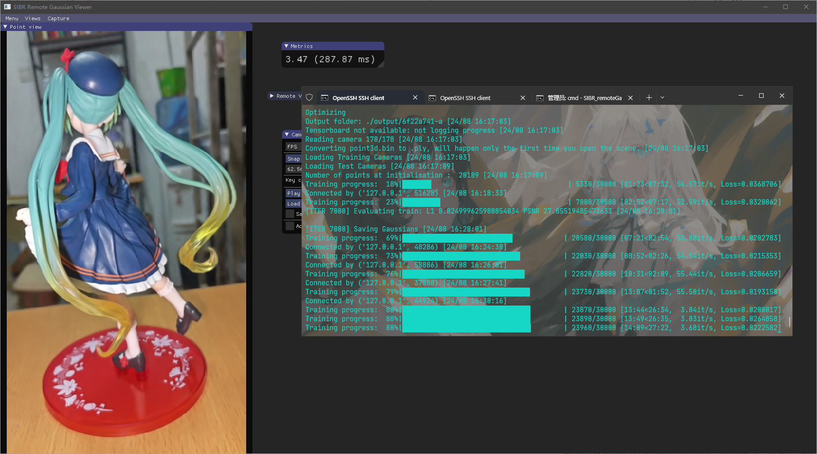Click 'Connected by' port 51628 line

click(406, 193)
